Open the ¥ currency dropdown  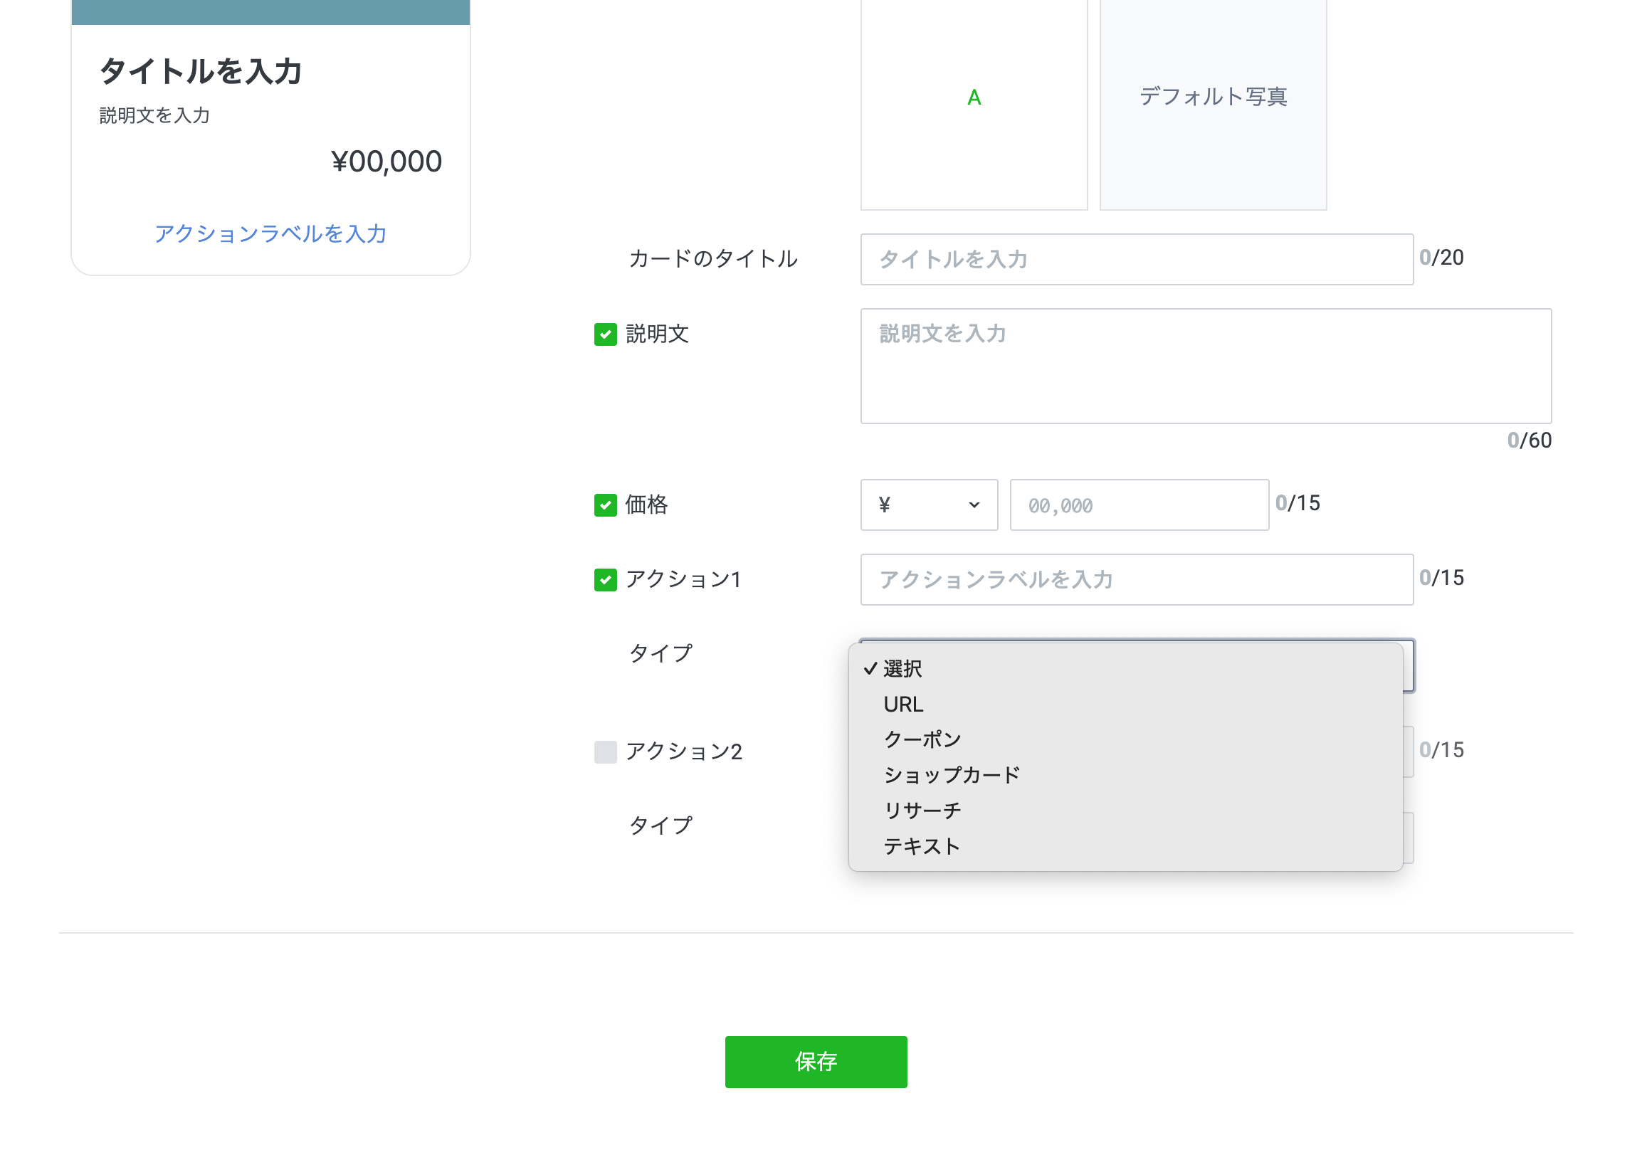point(928,505)
